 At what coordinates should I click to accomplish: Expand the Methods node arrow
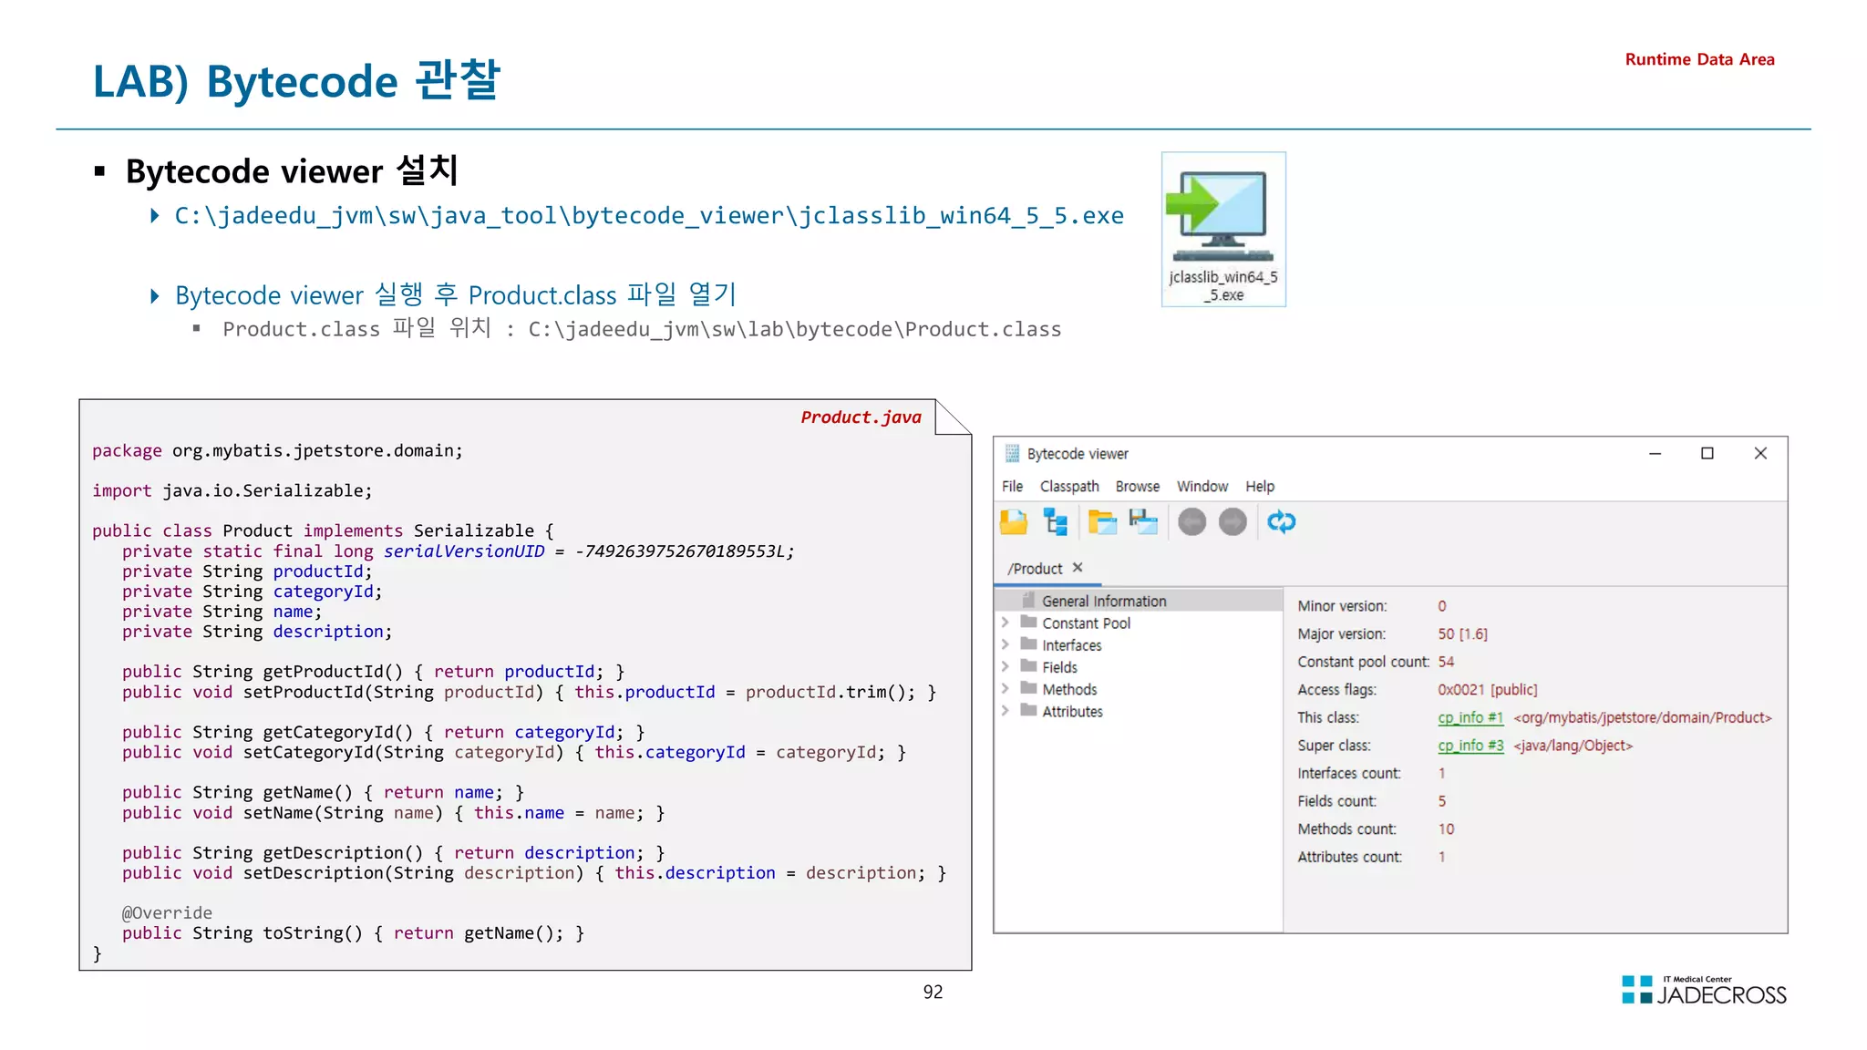[1005, 689]
